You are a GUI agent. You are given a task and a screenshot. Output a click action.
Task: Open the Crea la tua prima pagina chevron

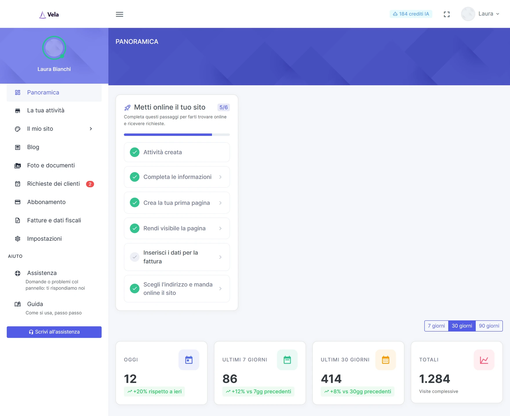point(220,203)
